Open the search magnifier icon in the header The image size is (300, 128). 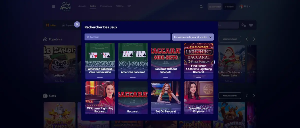point(201,7)
